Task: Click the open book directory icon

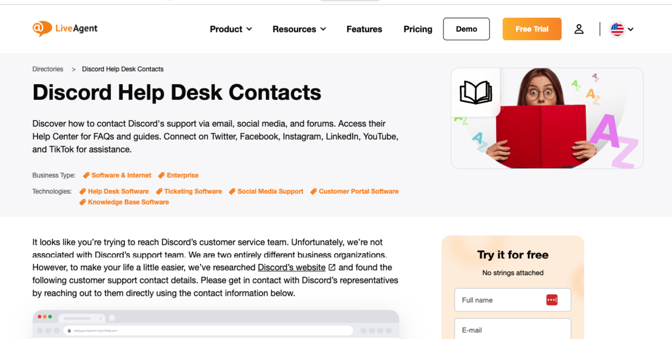Action: (x=475, y=92)
